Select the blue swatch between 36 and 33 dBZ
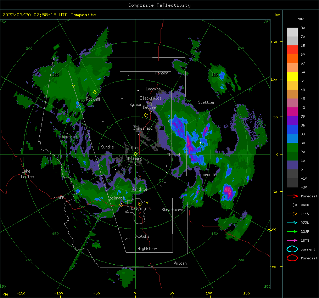 tap(292, 130)
